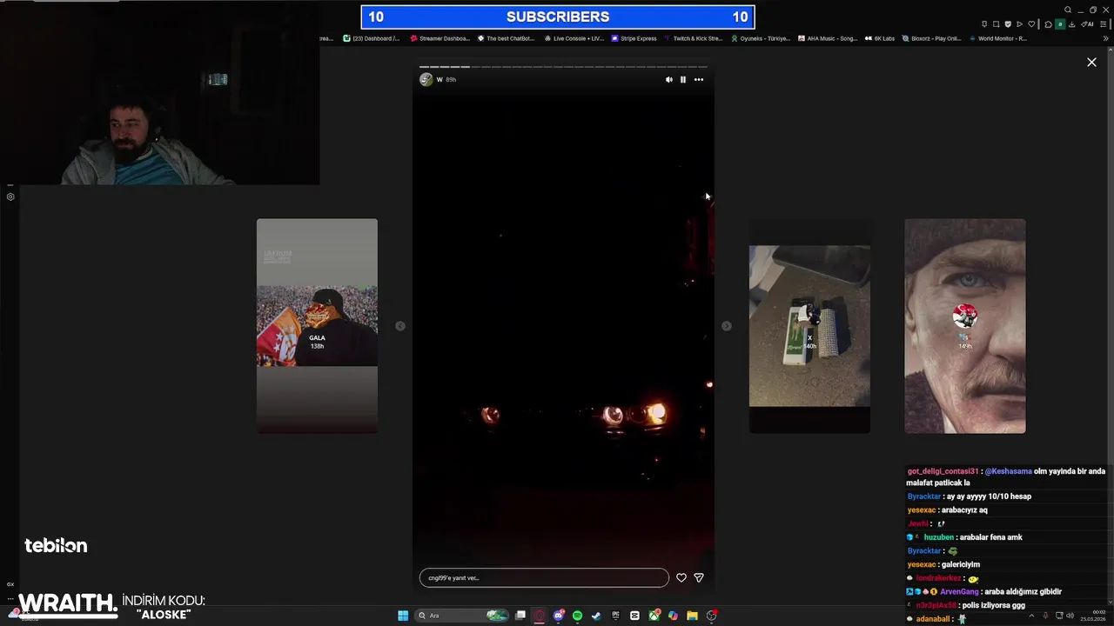This screenshot has height=626, width=1114.
Task: Click chat username huzuben
Action: 939,537
